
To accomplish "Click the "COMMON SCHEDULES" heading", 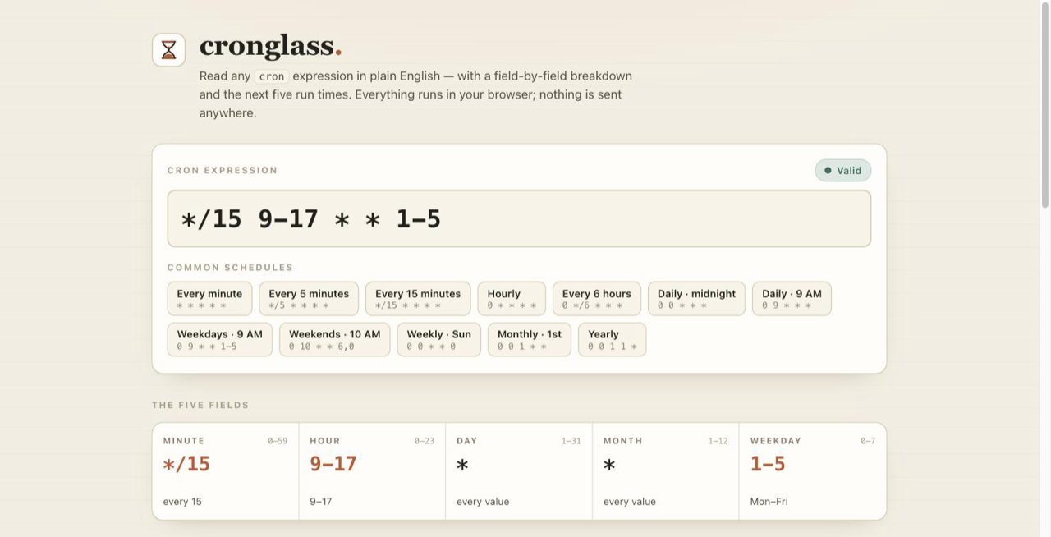I will point(230,268).
